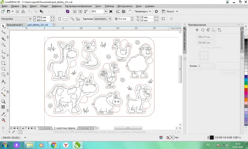The image size is (248, 149).
Task: Select the Pick tool arrow
Action: coord(3,26)
